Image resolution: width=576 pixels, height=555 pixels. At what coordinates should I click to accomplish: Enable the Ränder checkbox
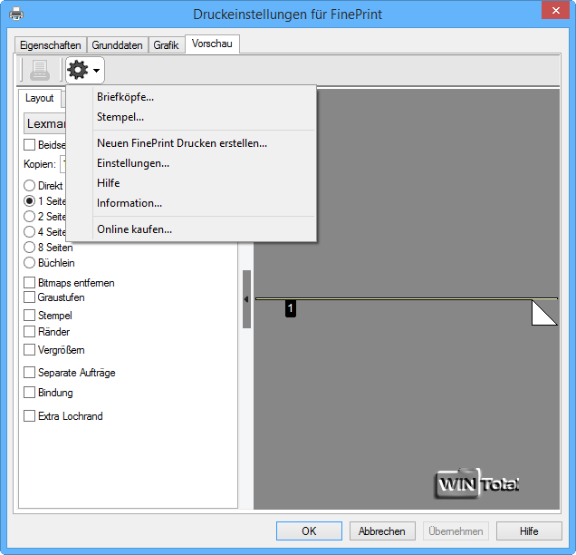click(29, 332)
